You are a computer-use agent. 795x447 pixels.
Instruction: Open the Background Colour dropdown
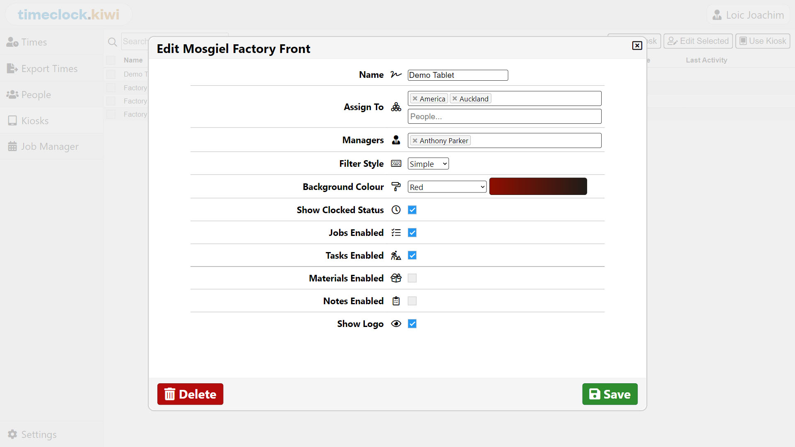[446, 187]
